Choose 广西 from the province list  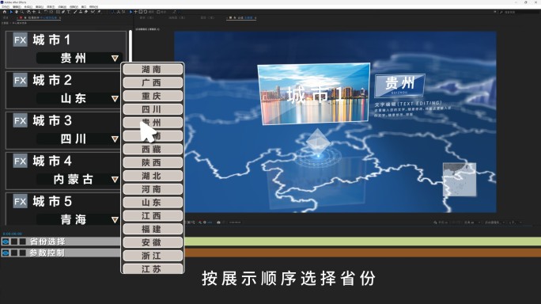click(153, 82)
